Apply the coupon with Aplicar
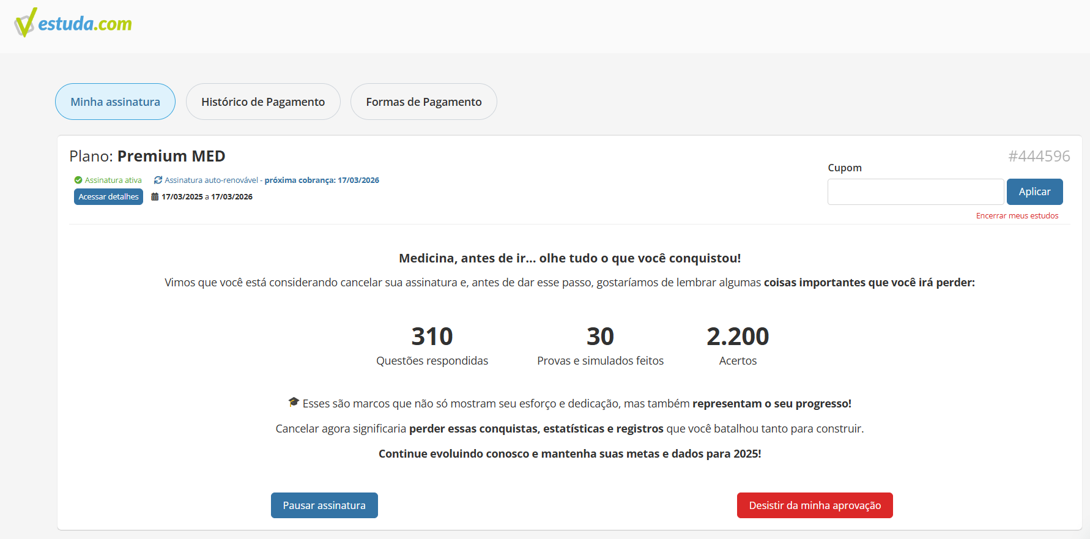 [x=1034, y=191]
